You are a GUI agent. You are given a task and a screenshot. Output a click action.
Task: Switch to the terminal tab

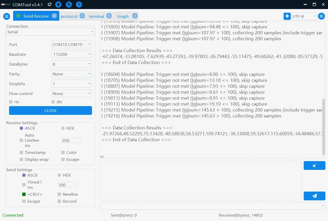click(x=96, y=16)
